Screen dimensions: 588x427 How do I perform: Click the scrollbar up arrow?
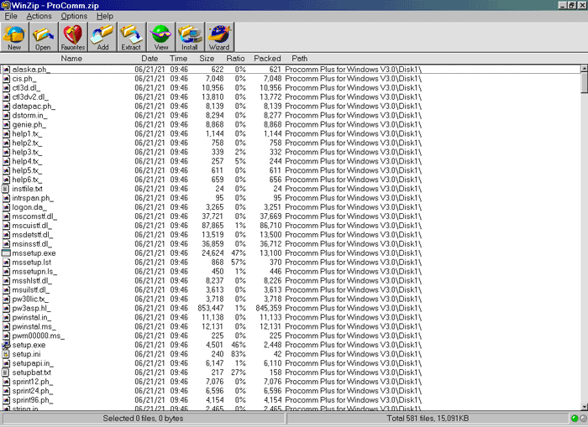583,69
